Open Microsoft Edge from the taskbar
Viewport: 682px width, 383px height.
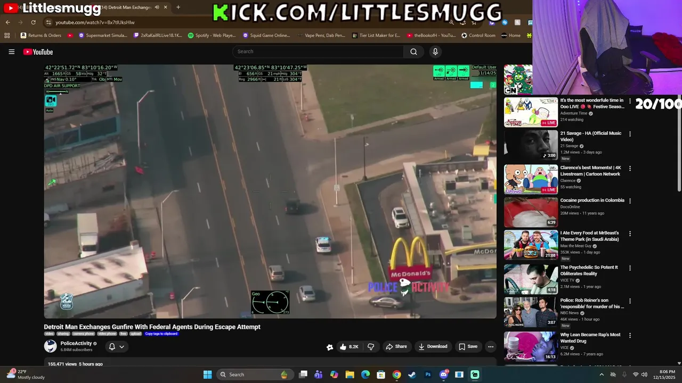(x=366, y=374)
